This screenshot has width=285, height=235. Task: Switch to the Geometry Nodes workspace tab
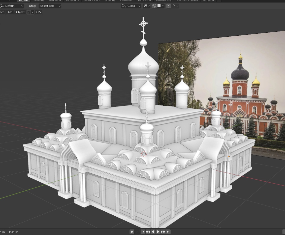pos(187,1)
